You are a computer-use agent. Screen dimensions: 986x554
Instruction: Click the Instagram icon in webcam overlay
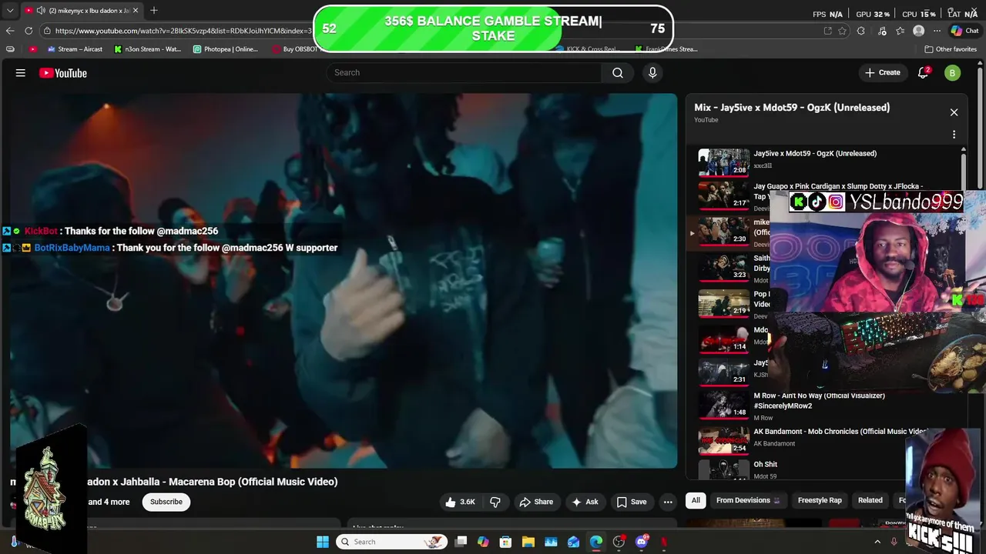tap(836, 202)
